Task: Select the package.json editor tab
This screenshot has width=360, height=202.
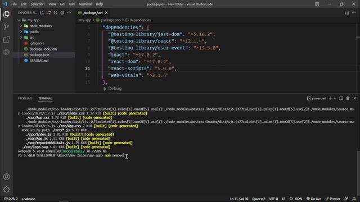Action: (93, 13)
